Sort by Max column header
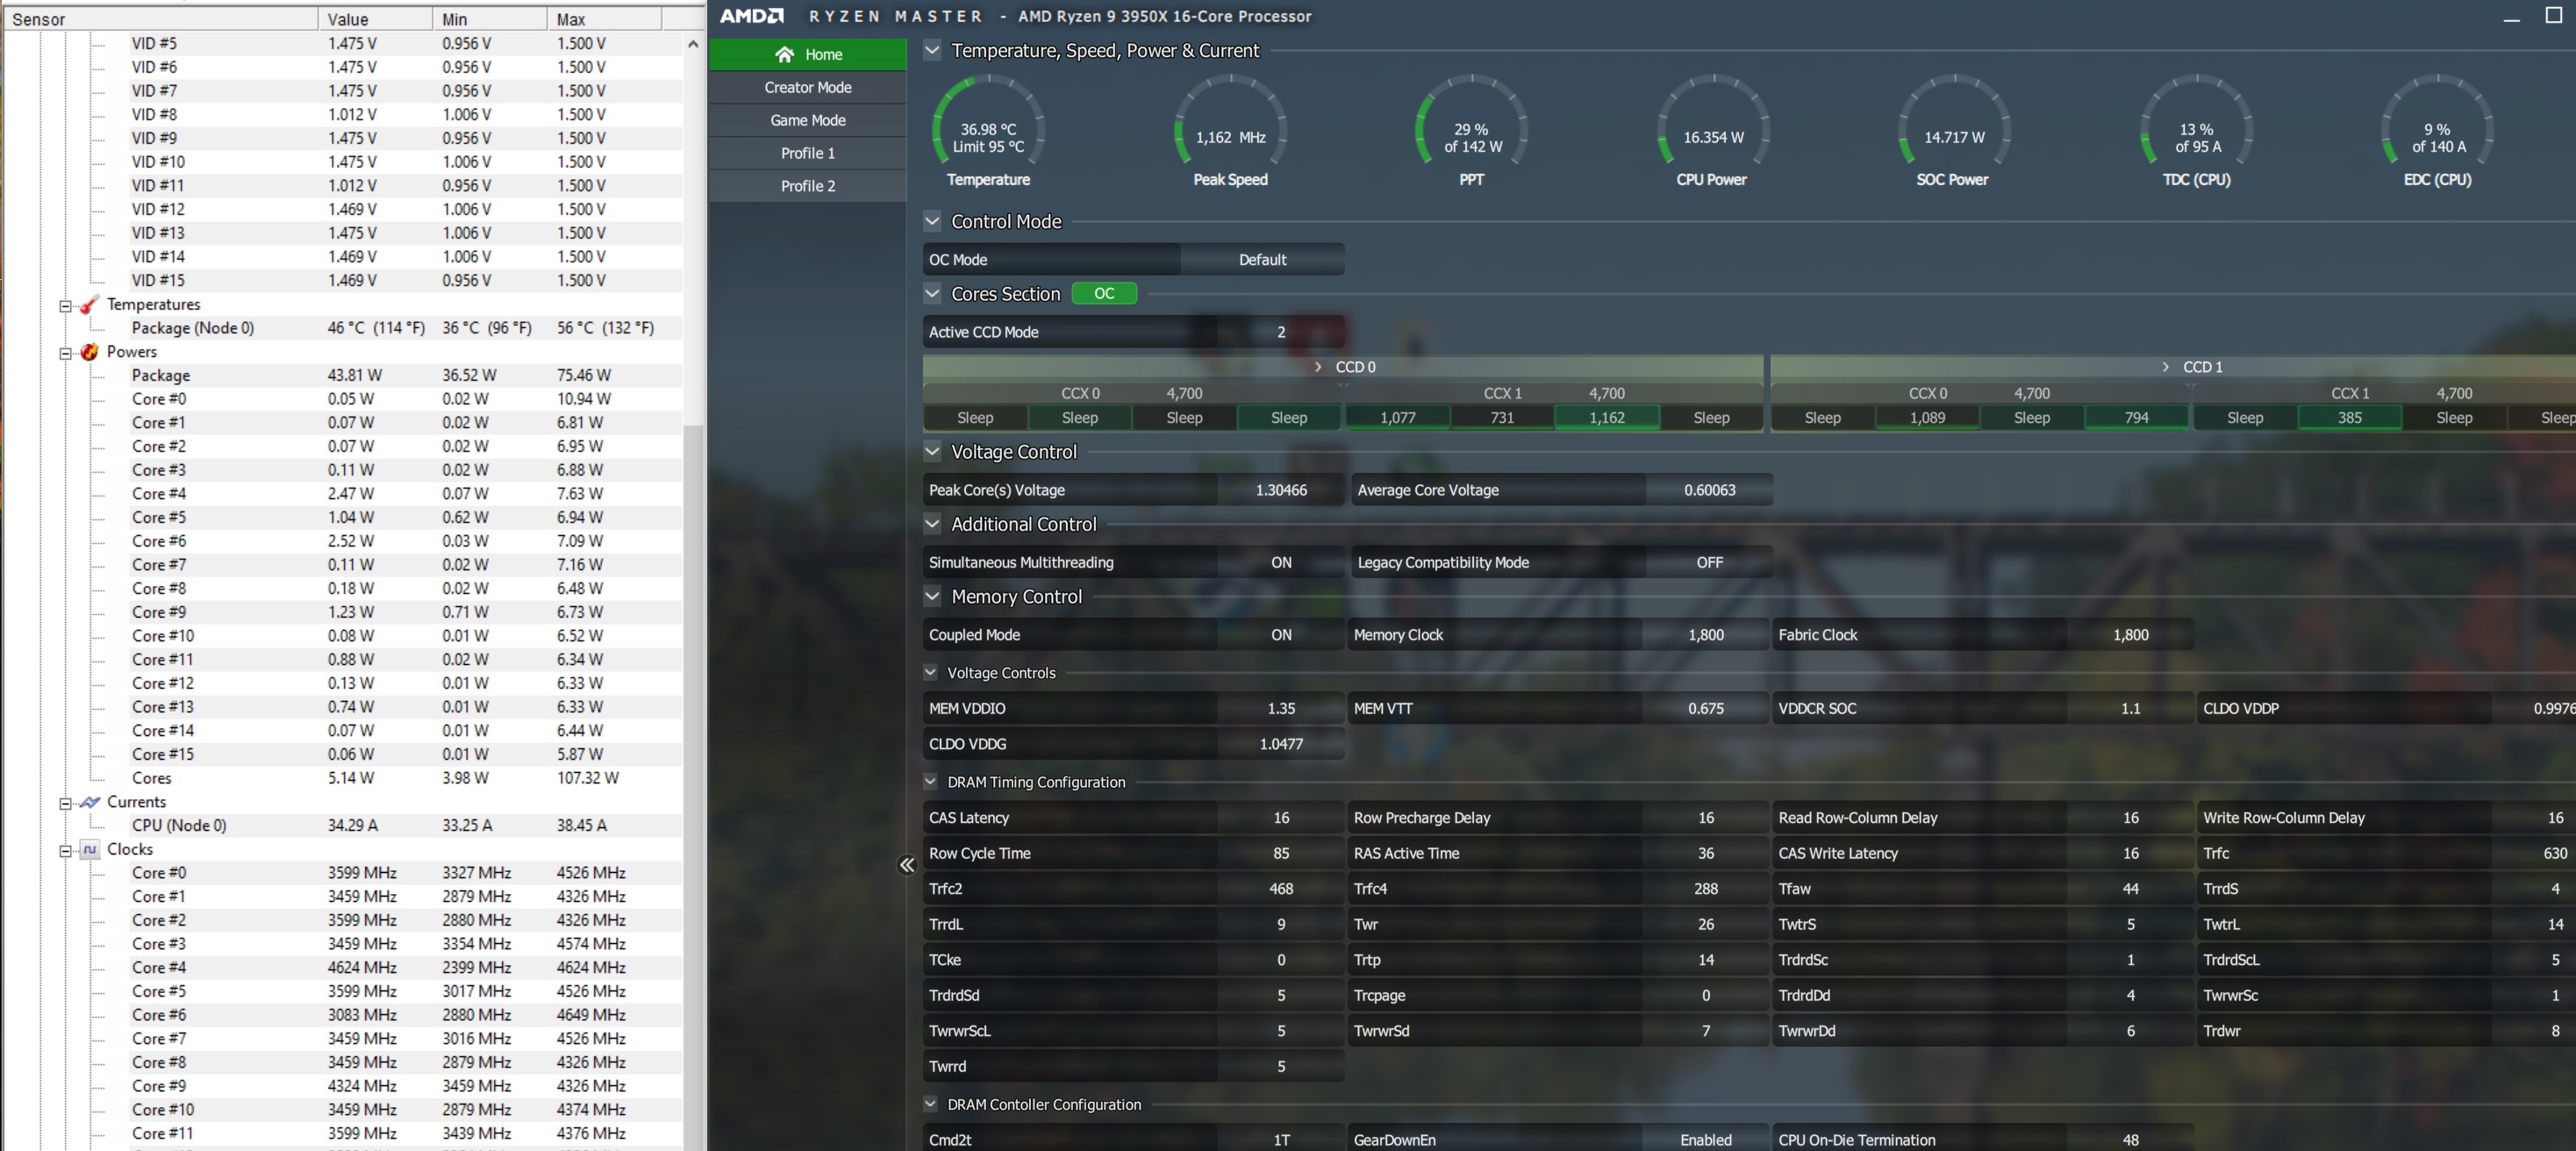Screen dimensions: 2576x1151 [x=605, y=18]
